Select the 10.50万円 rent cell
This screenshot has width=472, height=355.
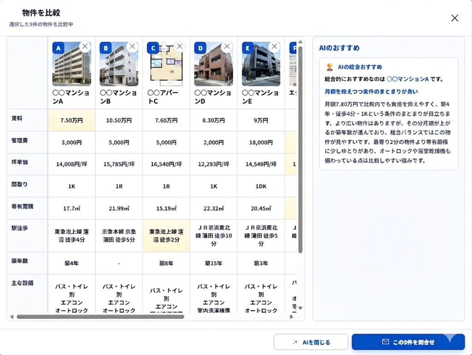point(119,120)
